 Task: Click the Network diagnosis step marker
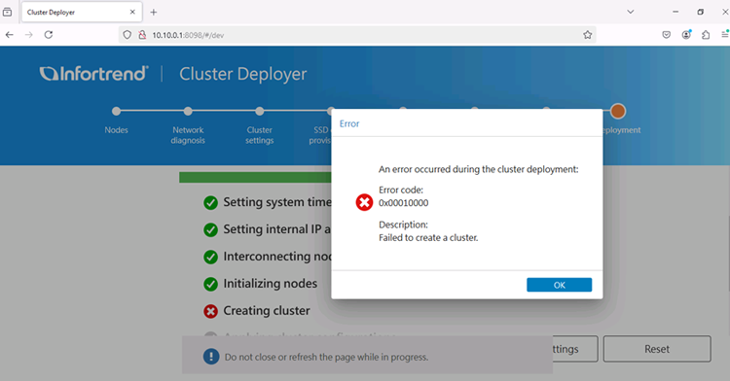pyautogui.click(x=188, y=111)
